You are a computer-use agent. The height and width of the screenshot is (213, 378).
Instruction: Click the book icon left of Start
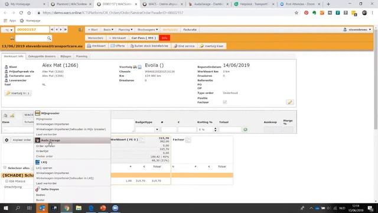point(80,30)
